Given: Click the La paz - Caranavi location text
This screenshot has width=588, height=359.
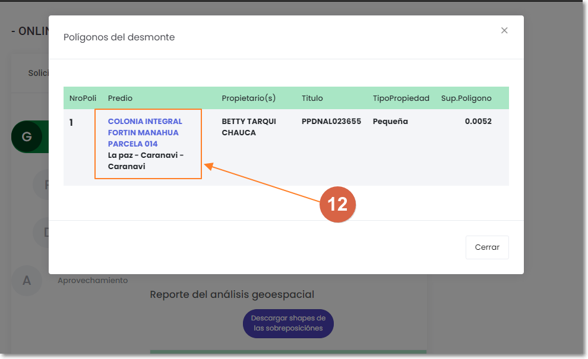Looking at the screenshot, I should 146,161.
